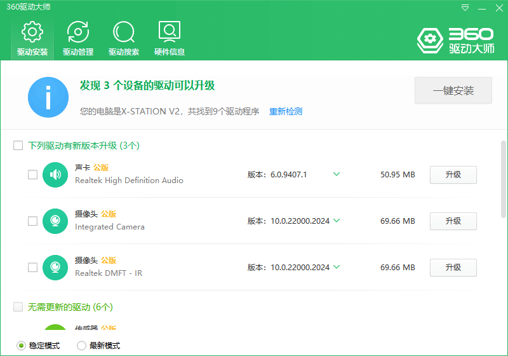Click the Integrated Camera device name

[110, 227]
